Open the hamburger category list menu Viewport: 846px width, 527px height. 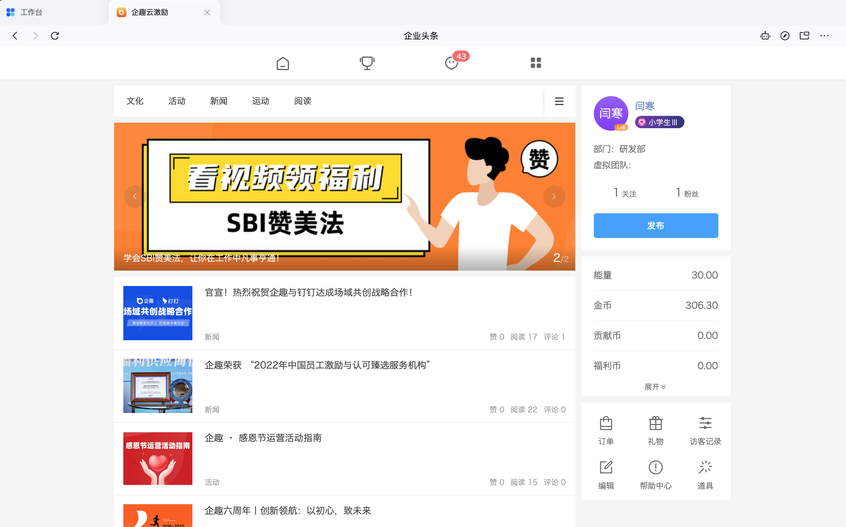pyautogui.click(x=559, y=101)
